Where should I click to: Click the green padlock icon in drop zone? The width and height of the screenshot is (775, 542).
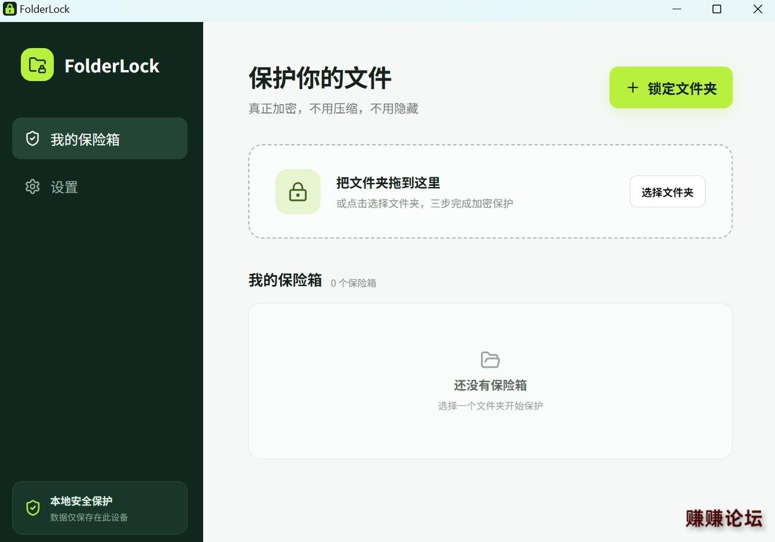pos(298,192)
